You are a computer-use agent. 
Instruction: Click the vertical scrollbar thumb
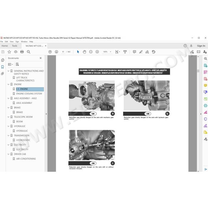pyautogui.click(x=198, y=71)
